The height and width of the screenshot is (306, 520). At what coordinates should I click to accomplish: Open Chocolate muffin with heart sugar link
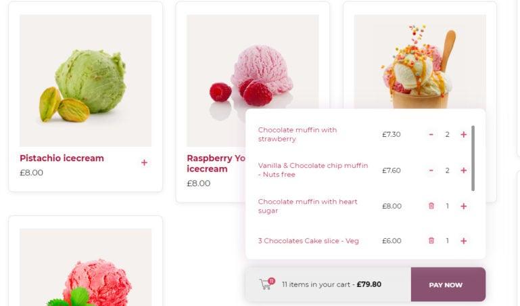[x=308, y=206]
